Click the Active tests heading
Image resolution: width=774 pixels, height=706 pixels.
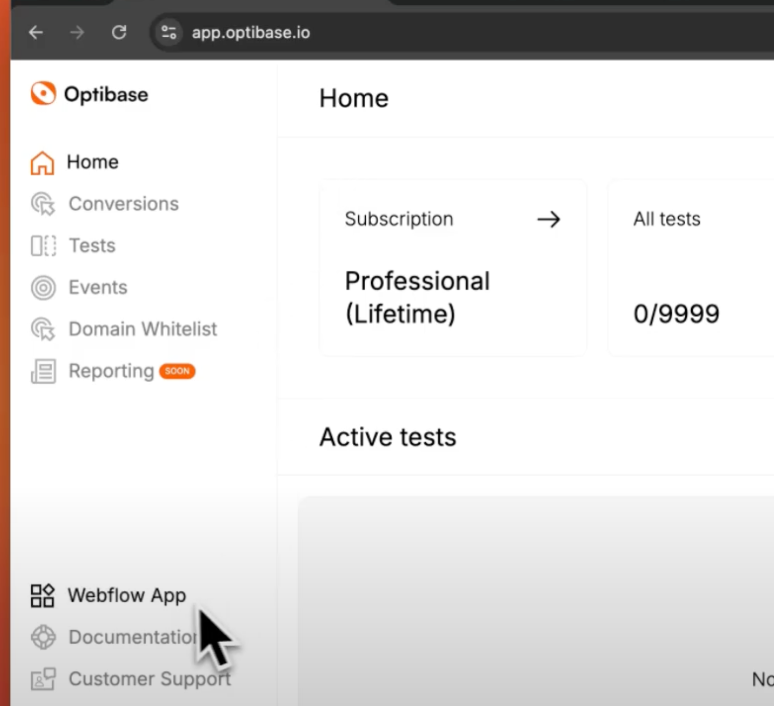388,437
